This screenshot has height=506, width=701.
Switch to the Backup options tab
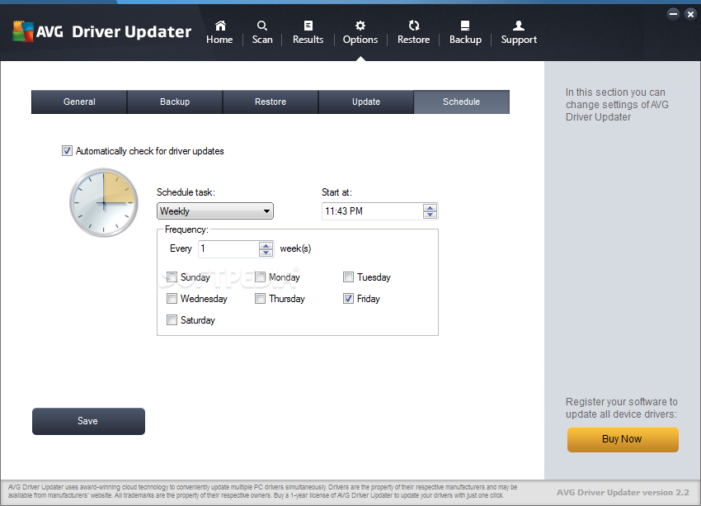click(175, 102)
